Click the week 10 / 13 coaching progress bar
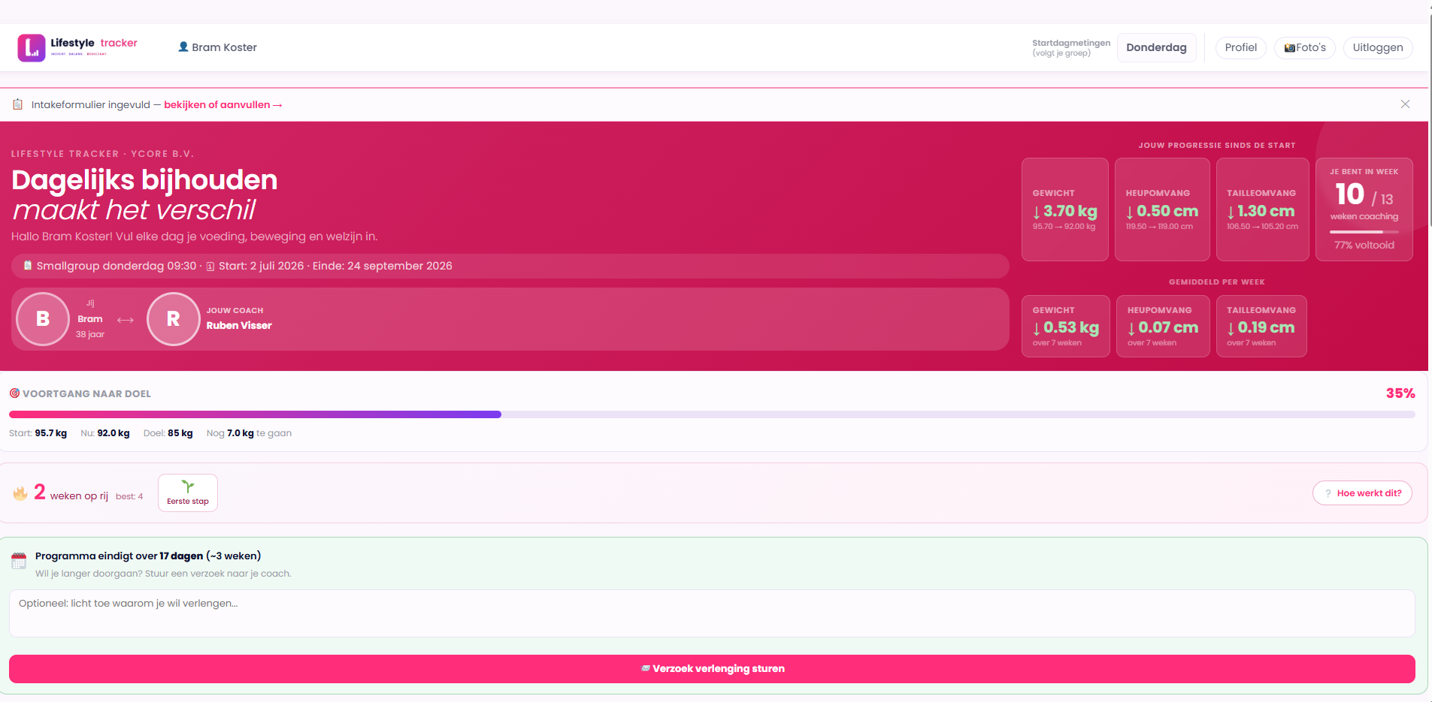Image resolution: width=1432 pixels, height=702 pixels. point(1364,232)
